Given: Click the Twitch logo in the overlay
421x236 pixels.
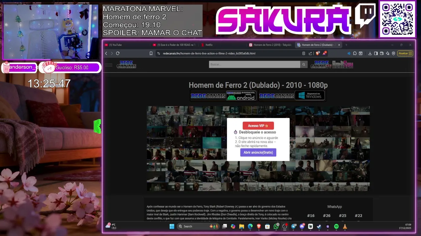Looking at the screenshot, I should coord(365,16).
